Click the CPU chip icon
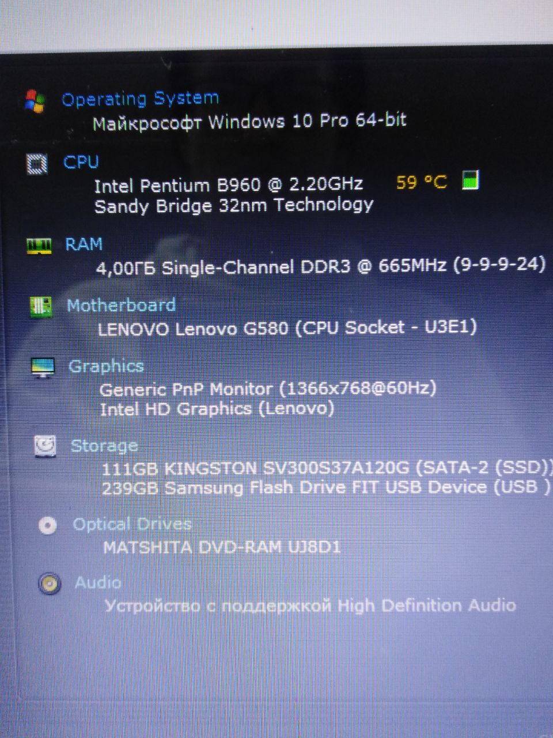This screenshot has height=738, width=553. [x=37, y=163]
